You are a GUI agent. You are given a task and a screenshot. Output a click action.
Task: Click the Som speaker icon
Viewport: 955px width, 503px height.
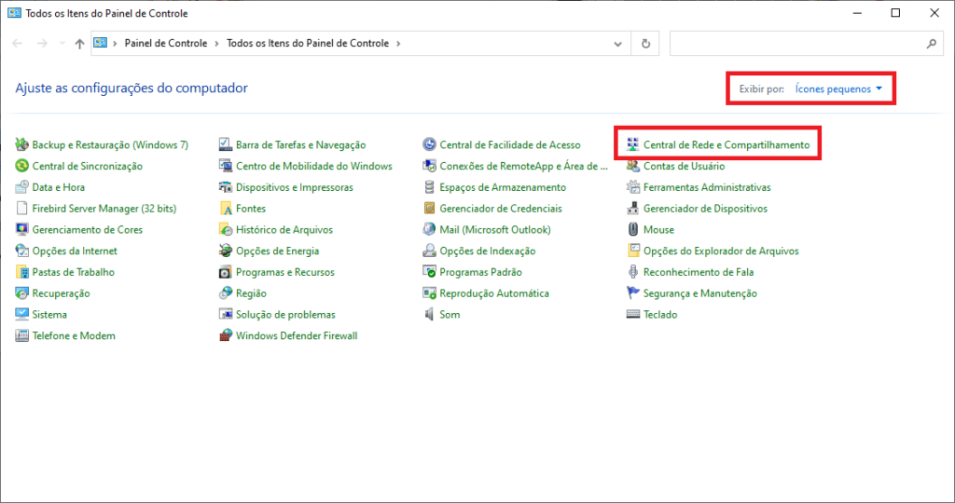click(429, 315)
